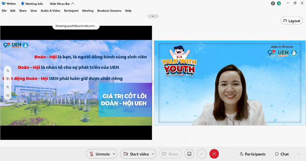Open the View menu
This screenshot has width=306, height=161.
point(34,11)
